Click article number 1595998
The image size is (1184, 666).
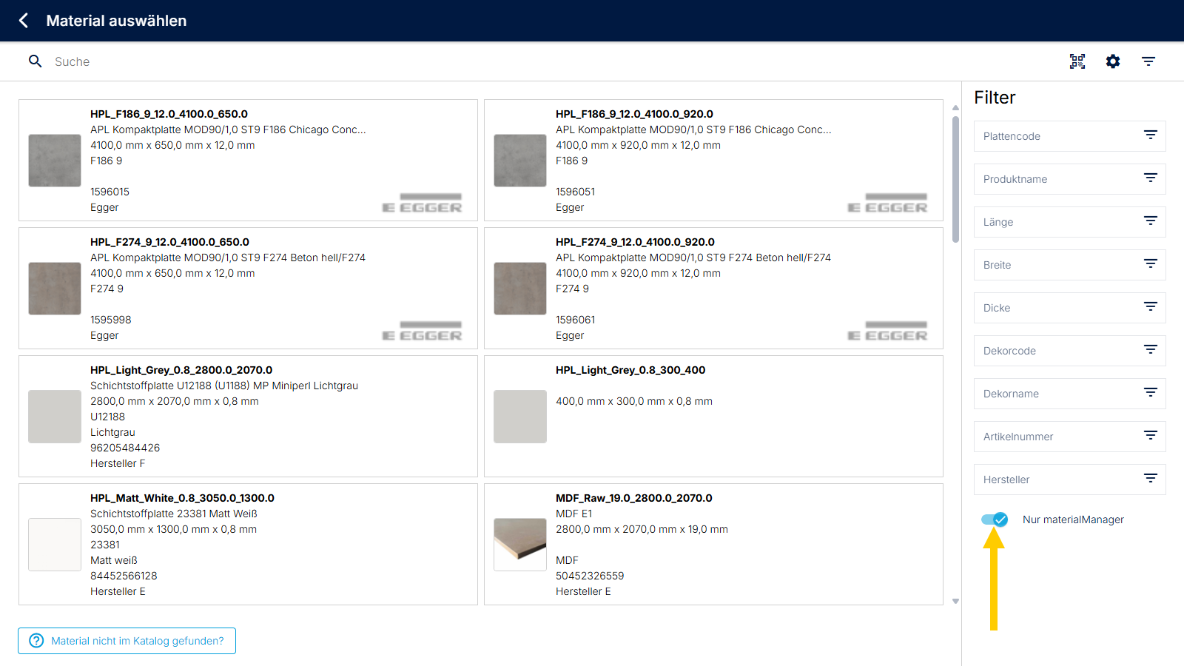(110, 320)
